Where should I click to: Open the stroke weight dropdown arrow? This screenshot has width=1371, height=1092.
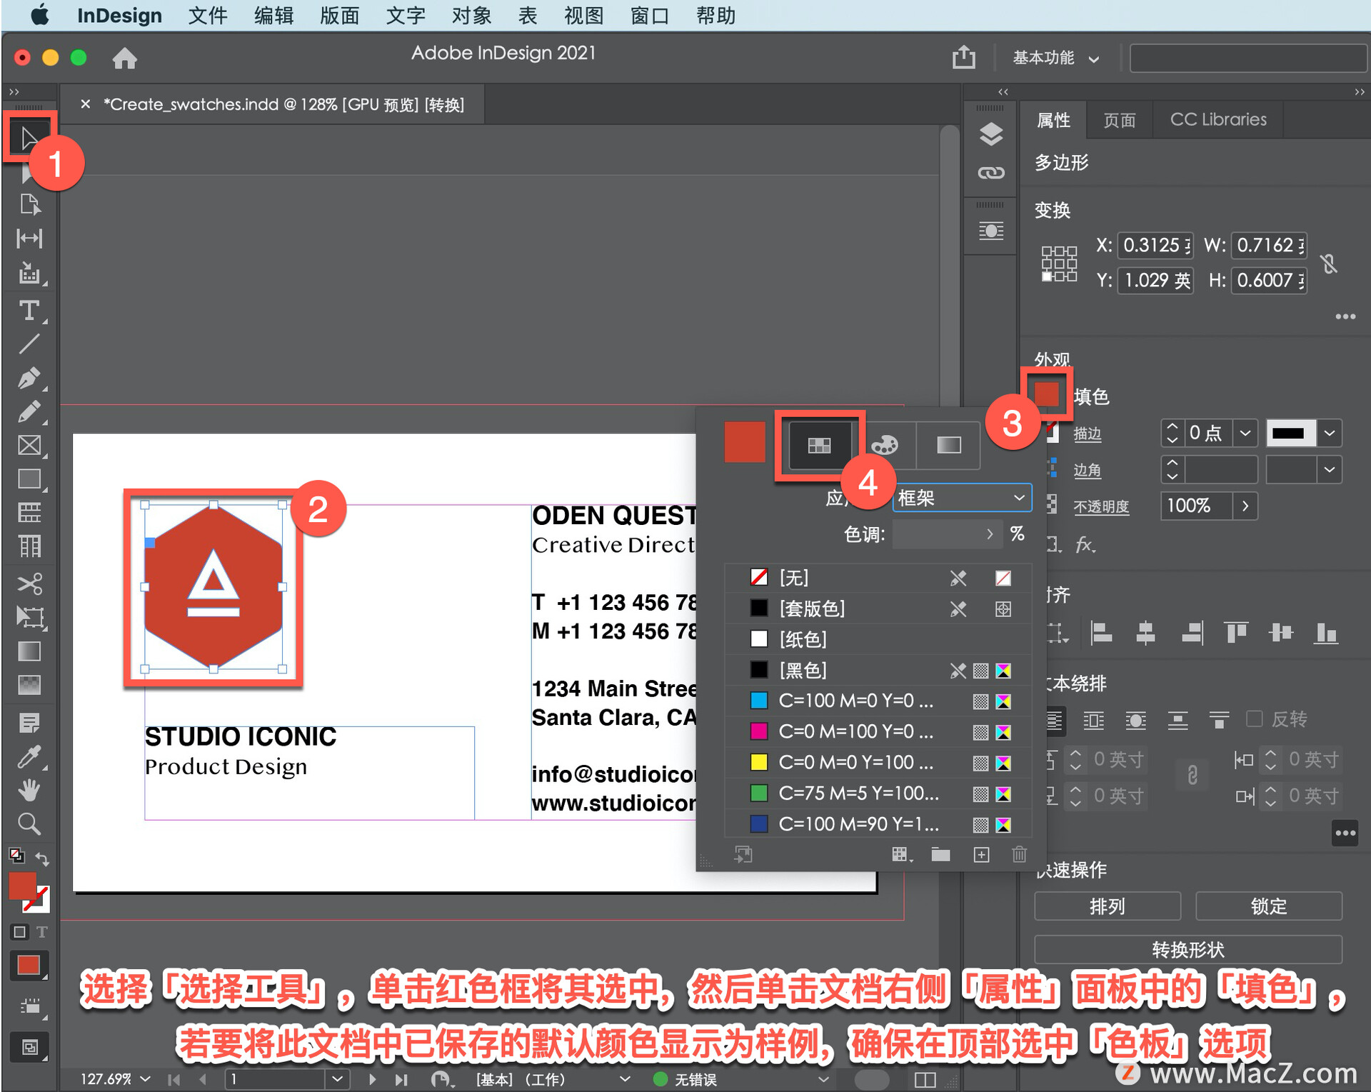(x=1245, y=433)
